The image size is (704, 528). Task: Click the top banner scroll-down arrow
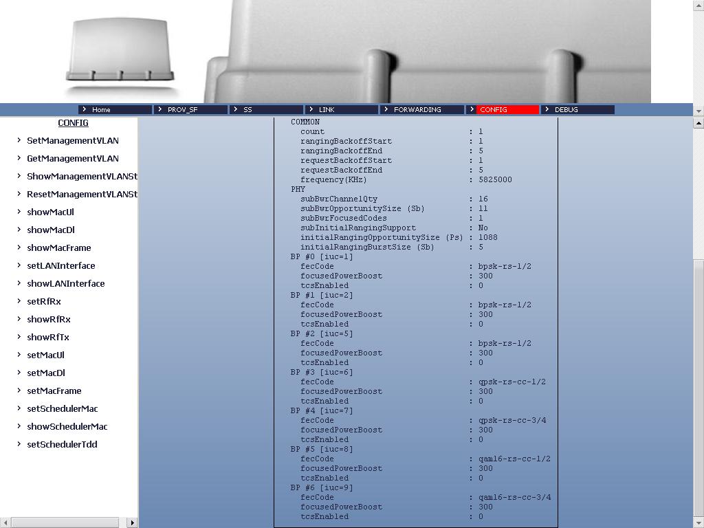[x=698, y=111]
